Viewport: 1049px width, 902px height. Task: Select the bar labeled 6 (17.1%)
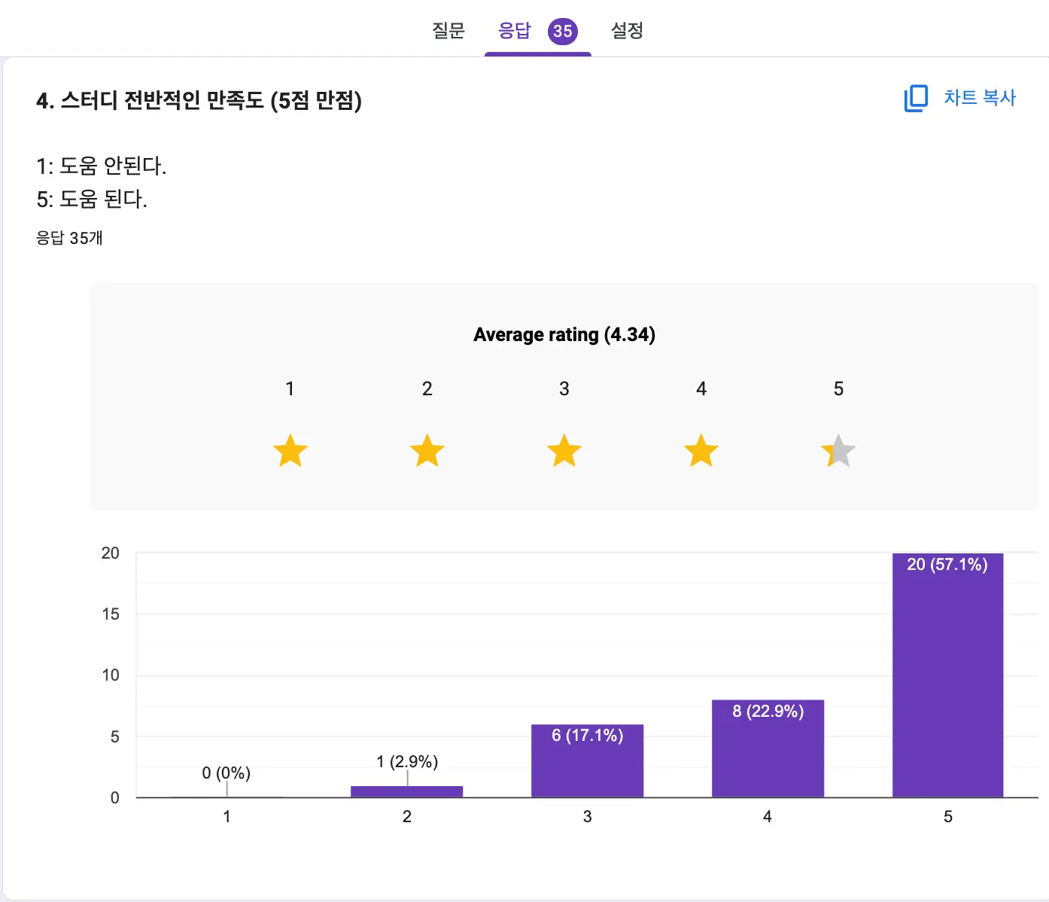click(x=587, y=760)
